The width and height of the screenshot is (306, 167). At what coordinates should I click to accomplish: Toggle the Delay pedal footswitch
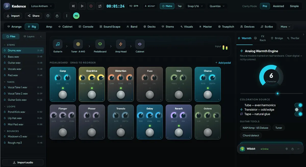click(150, 132)
